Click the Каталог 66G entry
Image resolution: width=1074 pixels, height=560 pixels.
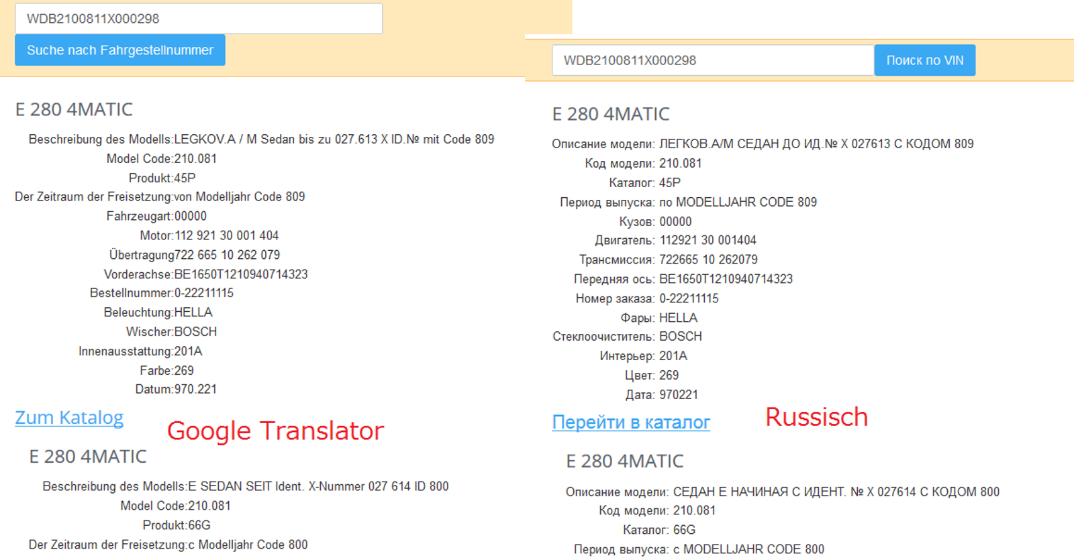[x=684, y=530]
